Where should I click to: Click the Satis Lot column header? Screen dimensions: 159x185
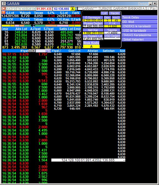[x=66, y=29]
